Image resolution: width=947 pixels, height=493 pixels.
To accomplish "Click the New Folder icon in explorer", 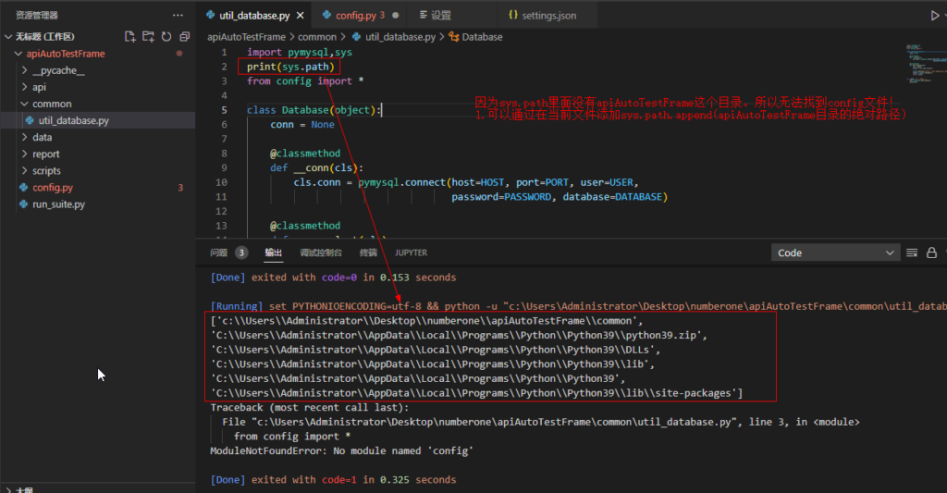I will pyautogui.click(x=148, y=37).
